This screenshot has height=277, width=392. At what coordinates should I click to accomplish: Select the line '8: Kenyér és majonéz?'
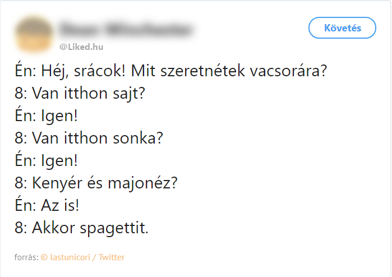[x=96, y=183]
